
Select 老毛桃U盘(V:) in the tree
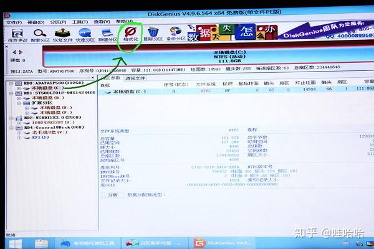(50, 132)
